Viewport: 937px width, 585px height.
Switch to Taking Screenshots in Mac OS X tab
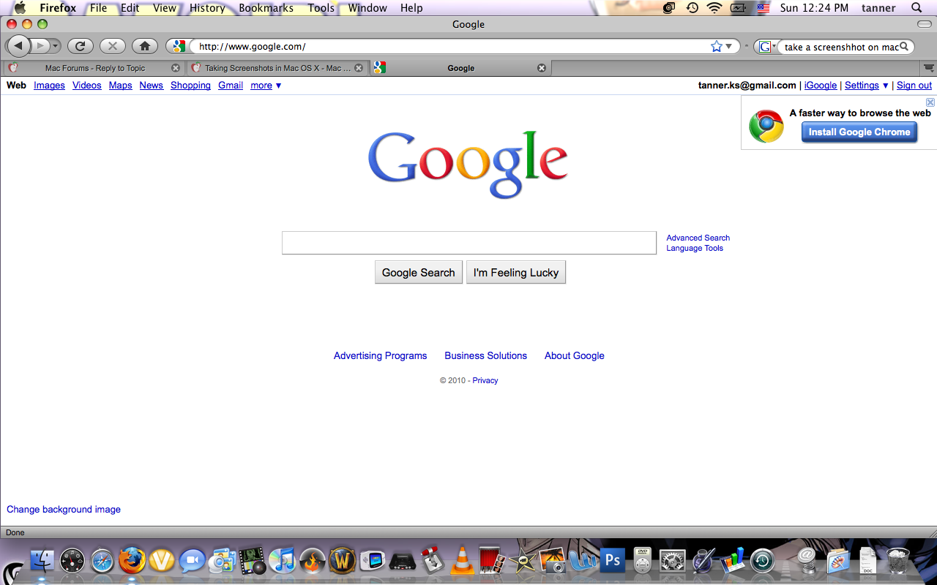pyautogui.click(x=277, y=68)
